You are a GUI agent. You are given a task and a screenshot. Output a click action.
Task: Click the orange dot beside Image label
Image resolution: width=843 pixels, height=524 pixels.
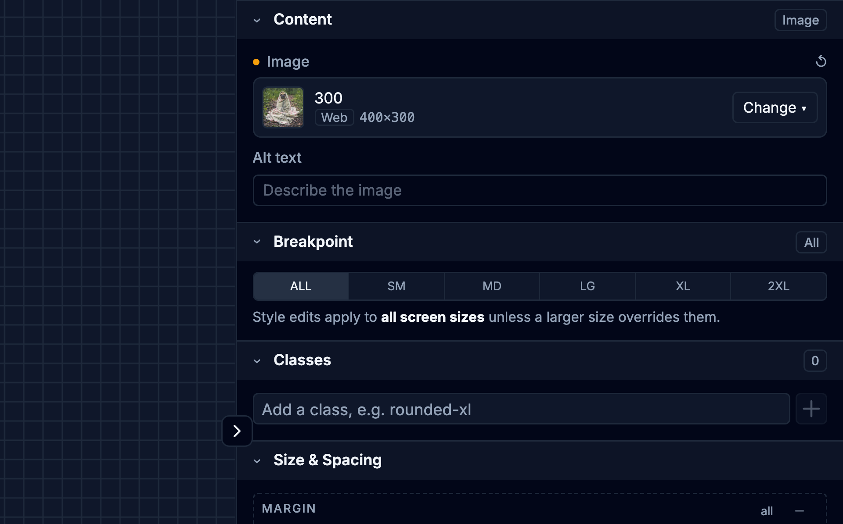pos(256,62)
